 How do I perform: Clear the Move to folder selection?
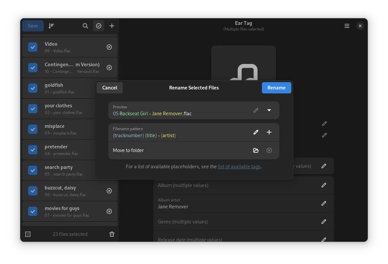pyautogui.click(x=269, y=150)
